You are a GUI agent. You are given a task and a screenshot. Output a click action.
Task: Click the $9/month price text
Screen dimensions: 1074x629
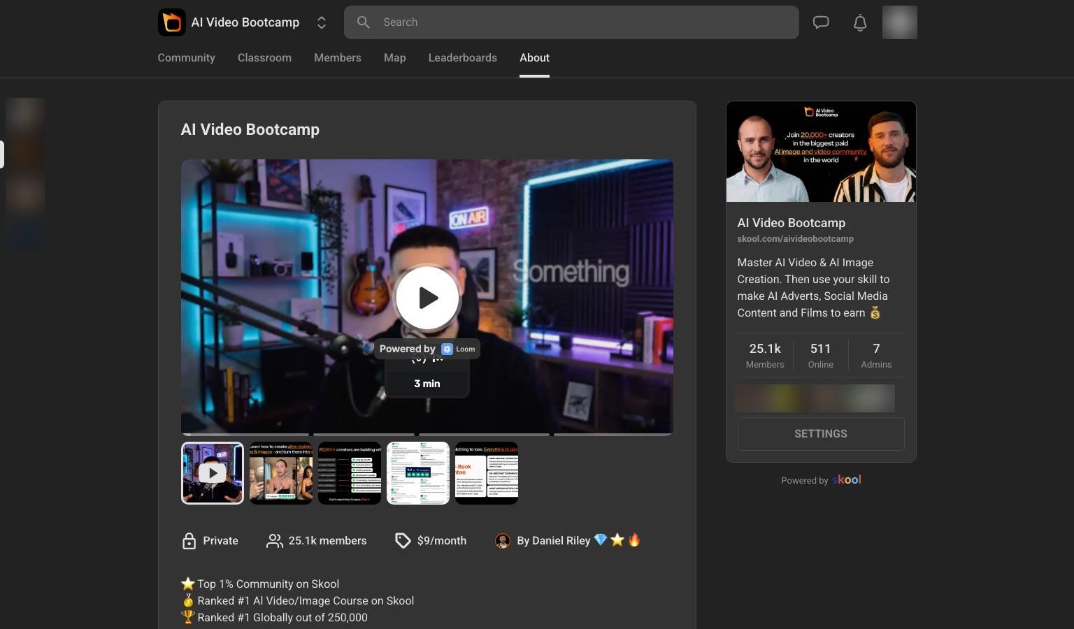pyautogui.click(x=442, y=541)
